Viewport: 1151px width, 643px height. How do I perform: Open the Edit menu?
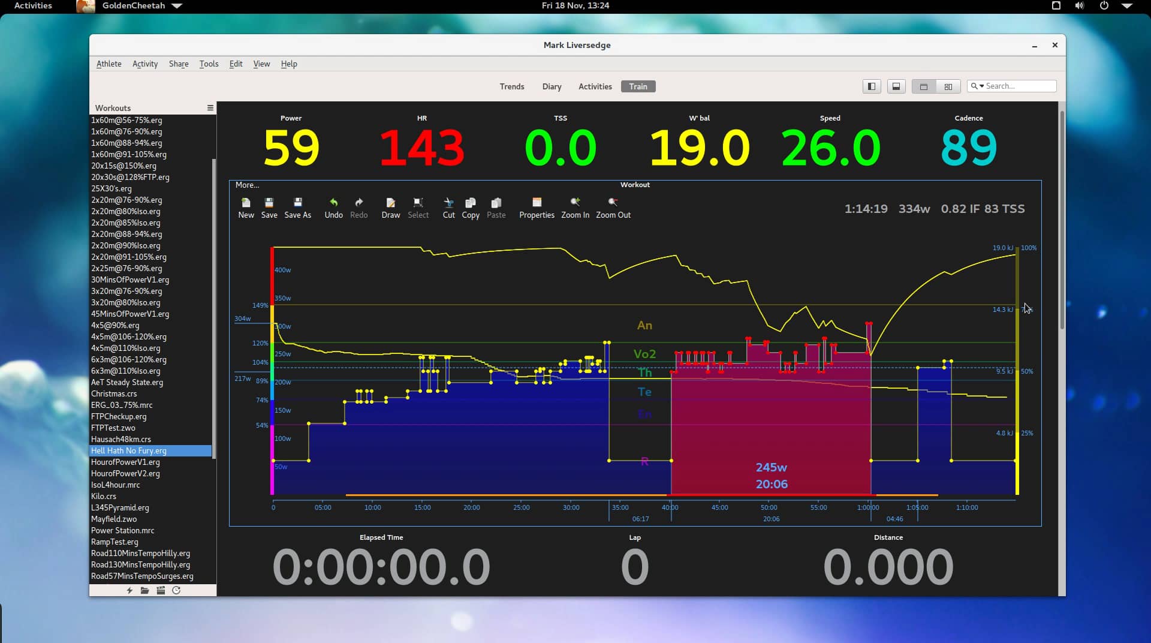[236, 64]
